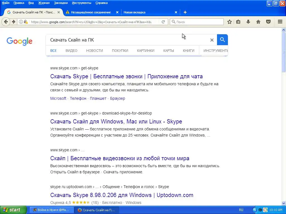Follow the Телефон sitelink

[78, 98]
